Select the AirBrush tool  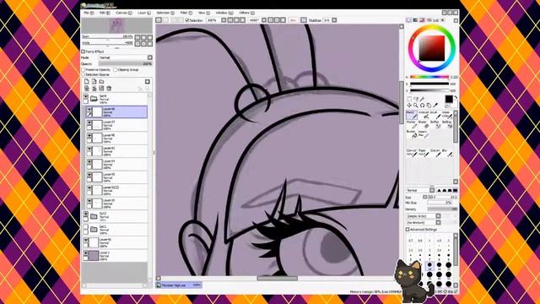424,115
